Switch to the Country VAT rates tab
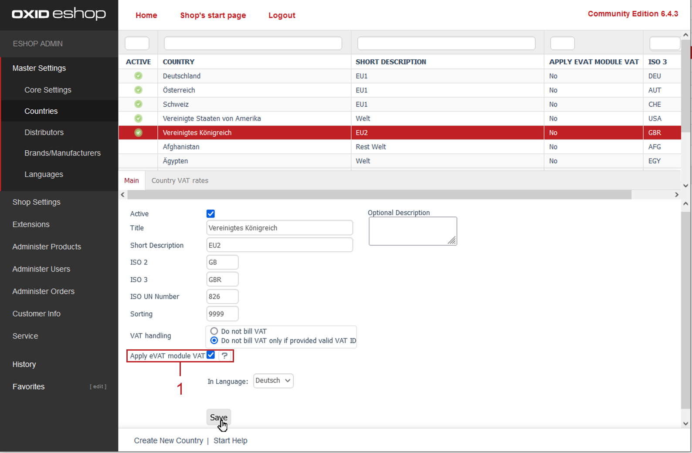692x453 pixels. coord(180,180)
